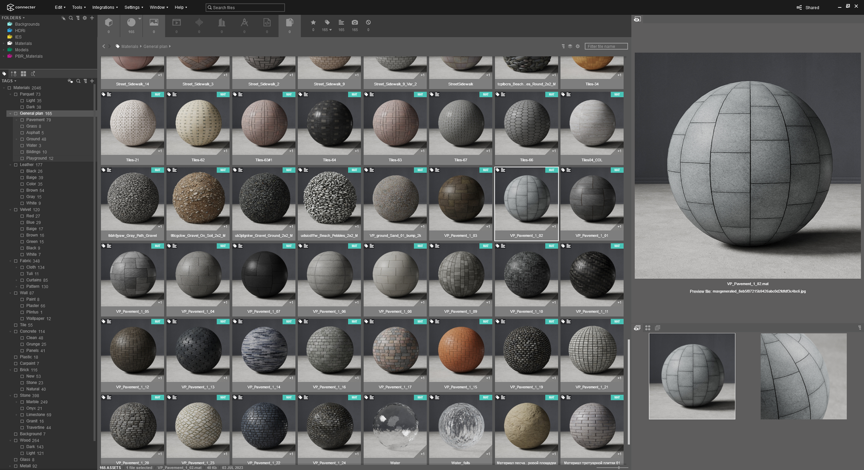Screen dimensions: 864x470
Task: Open the Folders panel settings gear
Action: click(85, 18)
